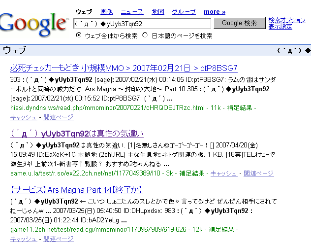Open 表示設定 preferences link
311x245 pixels.
(x=280, y=27)
